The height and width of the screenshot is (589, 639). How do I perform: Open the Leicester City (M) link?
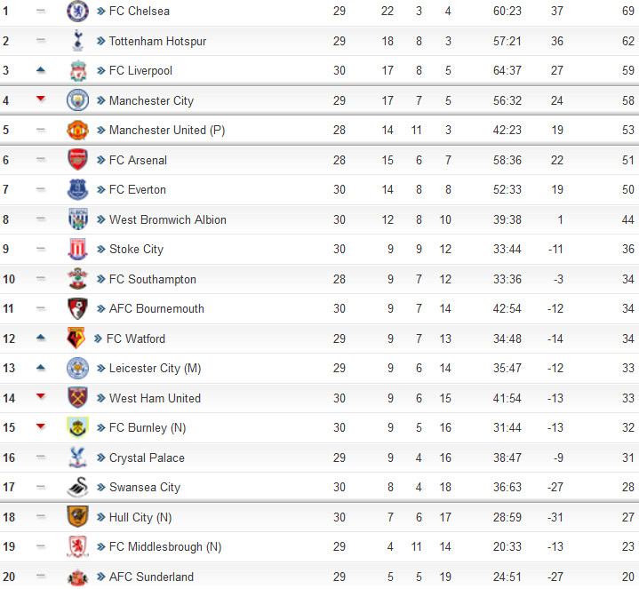point(155,368)
